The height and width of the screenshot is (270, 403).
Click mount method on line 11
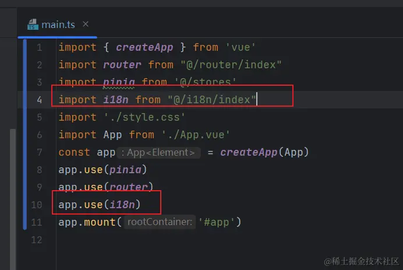(x=100, y=222)
